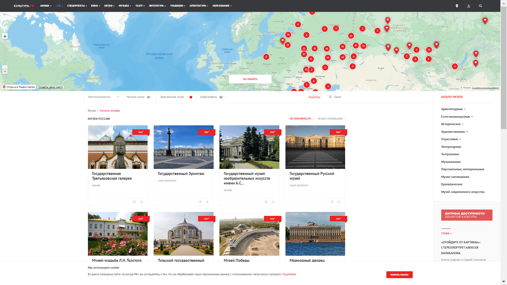507x285 pixels.
Task: Click the map zoom slider handle
Action: coord(5,67)
